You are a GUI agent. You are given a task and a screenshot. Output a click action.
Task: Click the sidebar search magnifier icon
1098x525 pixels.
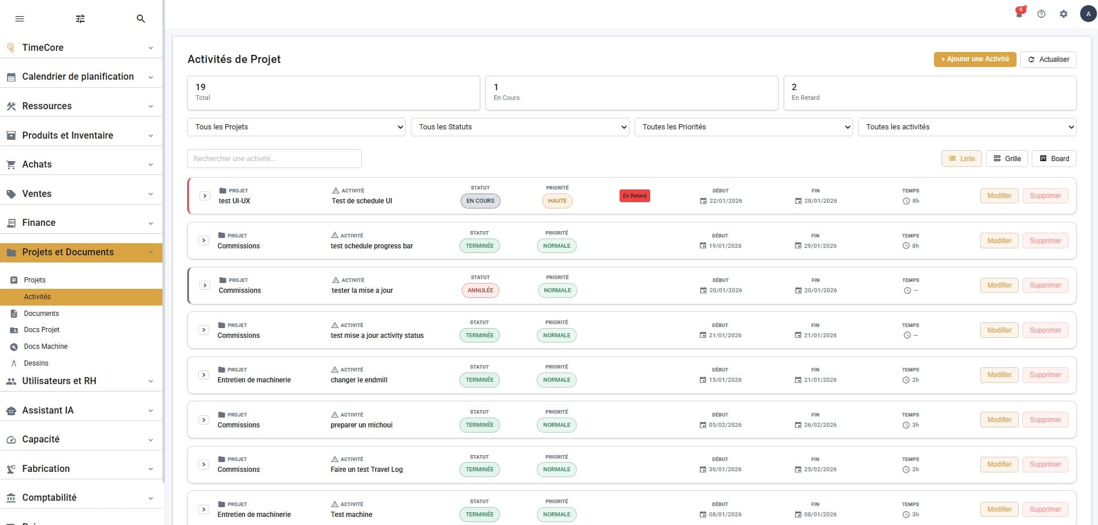pyautogui.click(x=140, y=18)
